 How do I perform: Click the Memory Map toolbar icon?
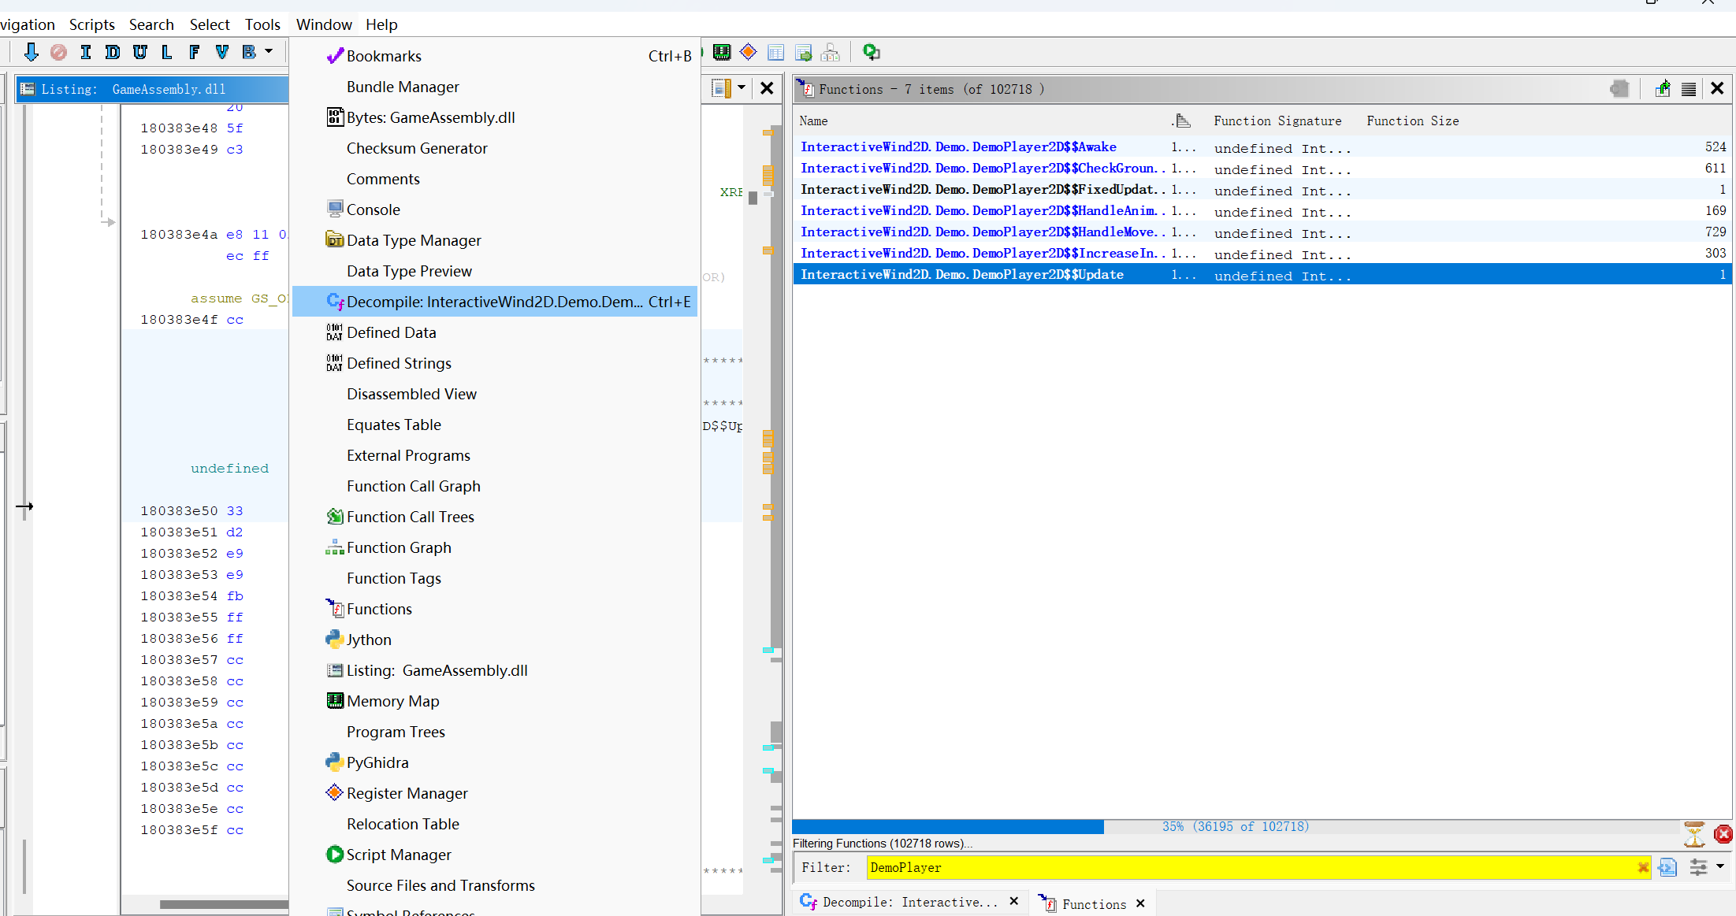(721, 53)
